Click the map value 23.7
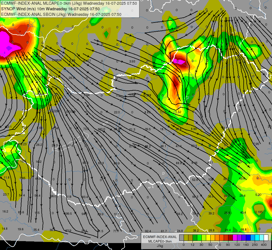The image size is (272, 250). (6, 194)
